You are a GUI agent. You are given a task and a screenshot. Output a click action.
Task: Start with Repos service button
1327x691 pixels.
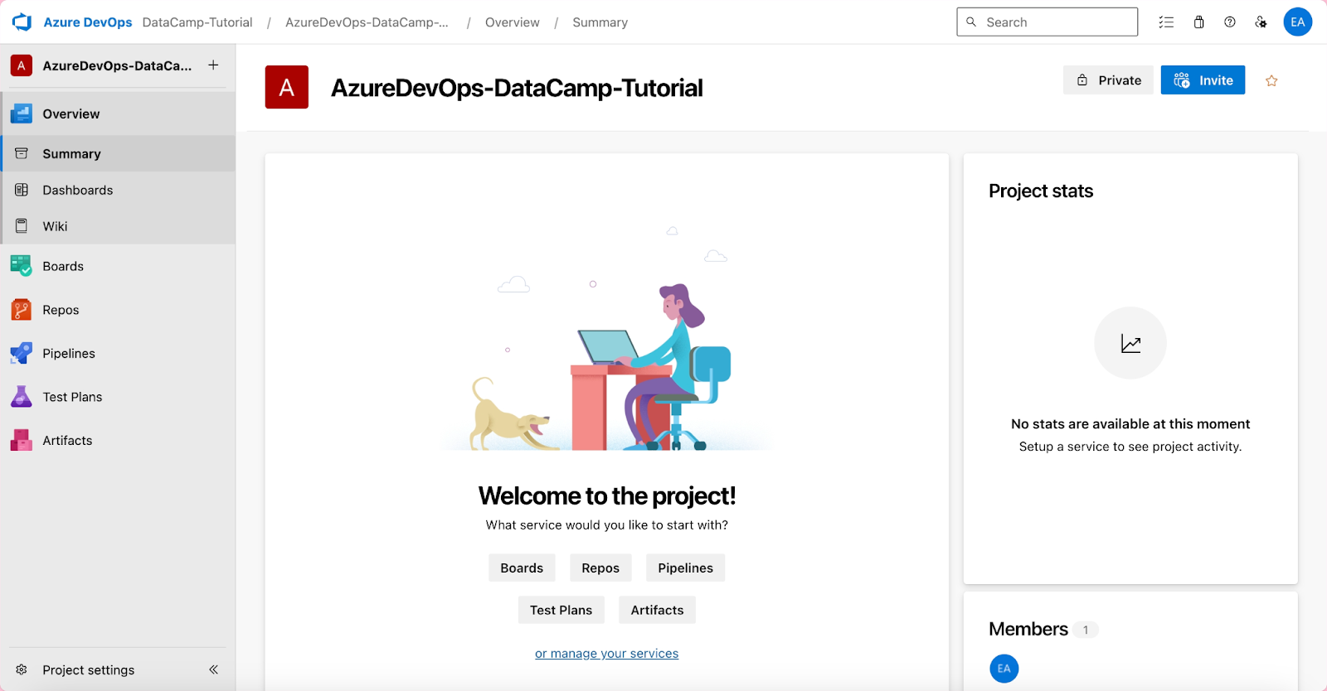600,568
